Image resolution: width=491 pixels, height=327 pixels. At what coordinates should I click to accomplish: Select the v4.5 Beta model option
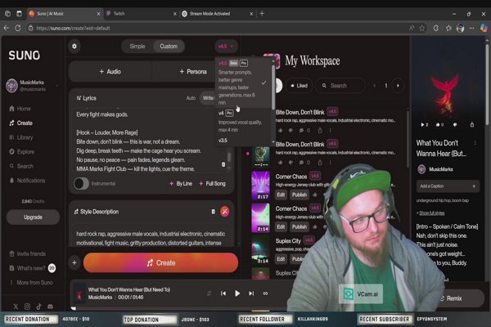[x=242, y=83]
